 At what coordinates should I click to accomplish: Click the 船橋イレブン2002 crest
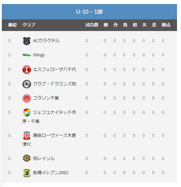coord(27,173)
